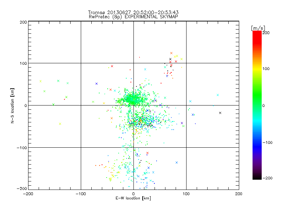Click the colorbar tick label '-100'
This screenshot has width=281, height=211.
[x=267, y=143]
